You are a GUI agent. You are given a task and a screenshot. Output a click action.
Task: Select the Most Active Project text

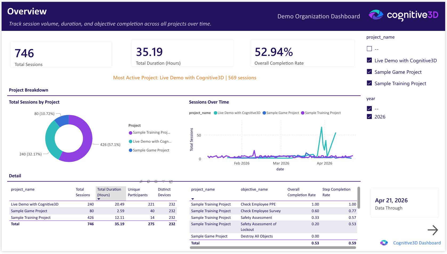pyautogui.click(x=184, y=77)
